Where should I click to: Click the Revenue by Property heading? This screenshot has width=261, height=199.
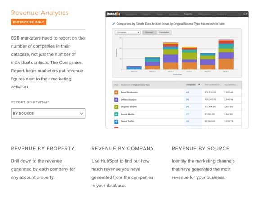point(43,149)
